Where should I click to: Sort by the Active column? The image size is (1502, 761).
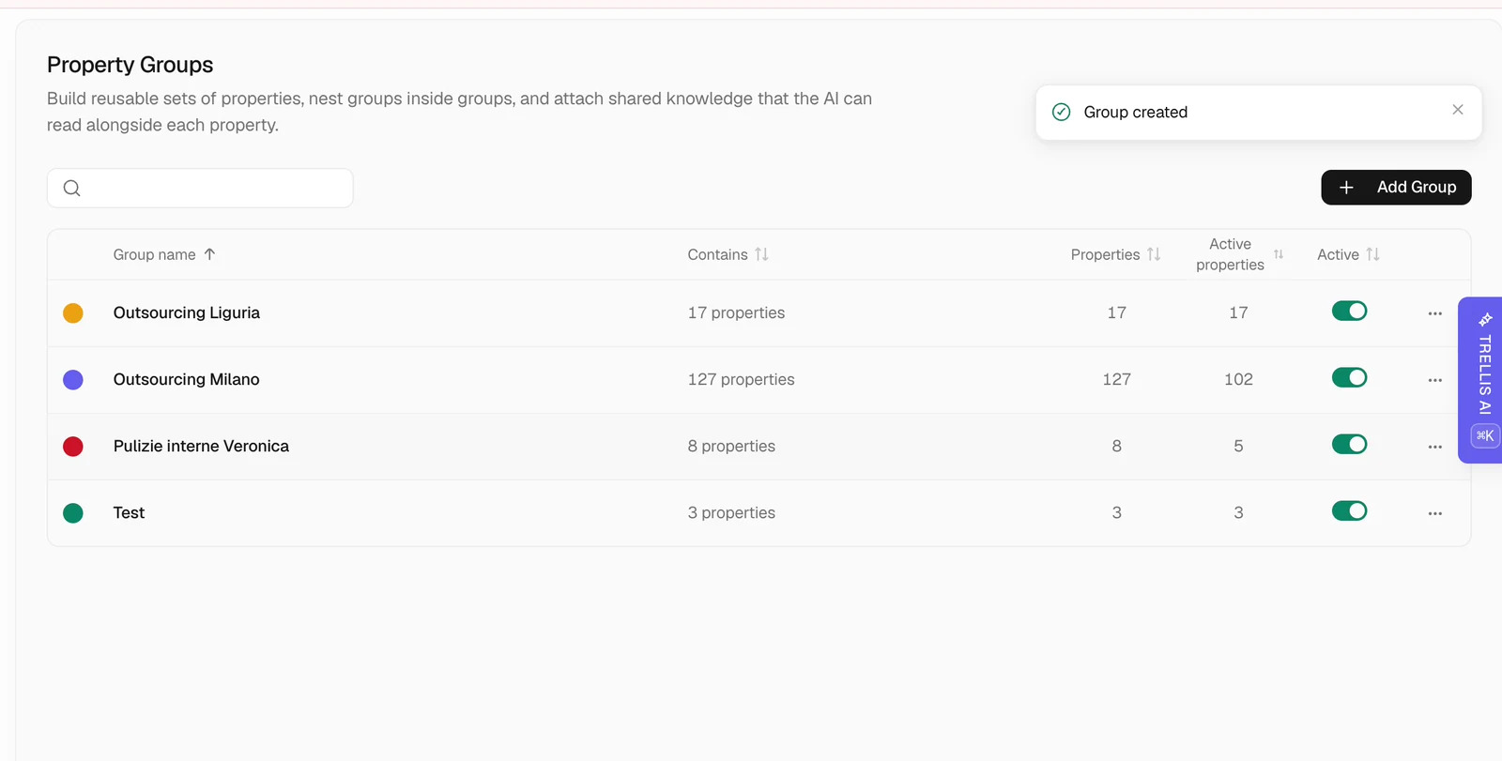(x=1372, y=254)
